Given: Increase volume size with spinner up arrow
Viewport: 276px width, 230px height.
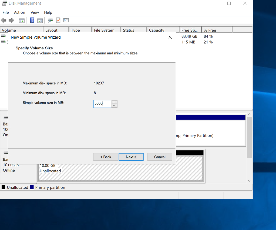Looking at the screenshot, I should pos(114,102).
